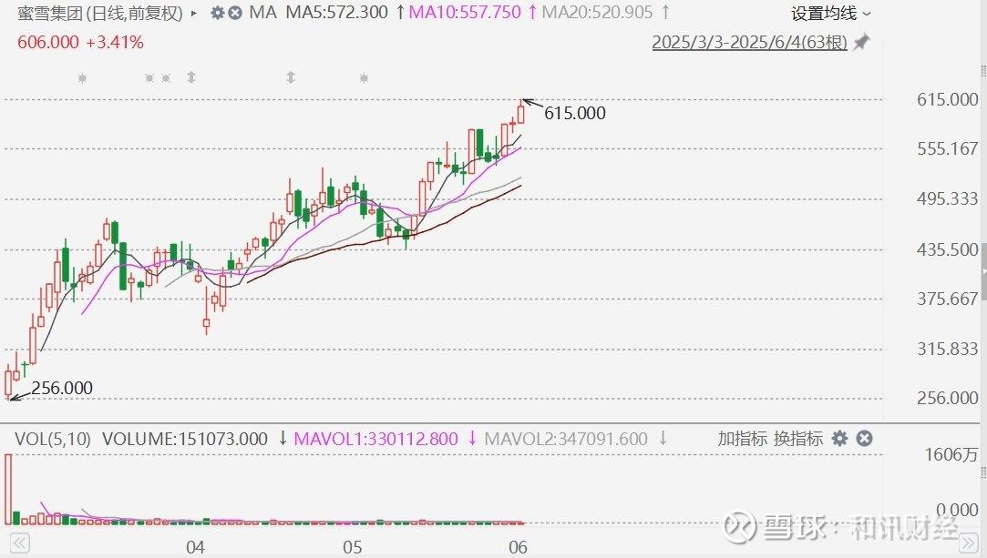Select the MA10:557.750 value
This screenshot has width=987, height=558.
465,13
